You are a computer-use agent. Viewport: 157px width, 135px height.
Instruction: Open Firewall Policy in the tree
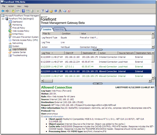click(x=19, y=28)
